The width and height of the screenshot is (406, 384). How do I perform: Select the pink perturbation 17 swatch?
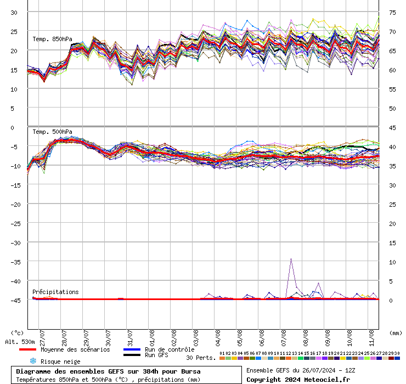tap(318, 358)
